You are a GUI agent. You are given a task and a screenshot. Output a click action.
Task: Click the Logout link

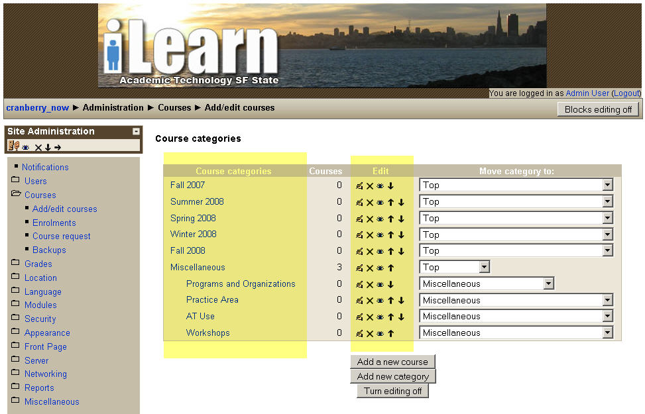[x=626, y=93]
